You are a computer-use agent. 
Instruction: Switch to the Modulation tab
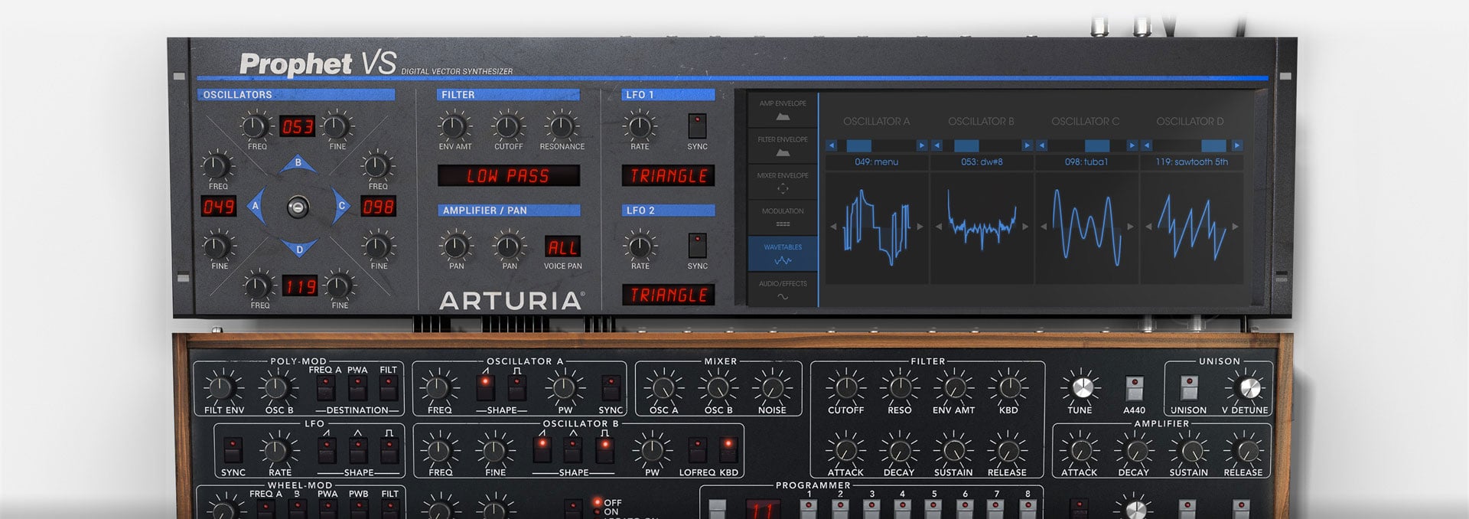pos(783,217)
